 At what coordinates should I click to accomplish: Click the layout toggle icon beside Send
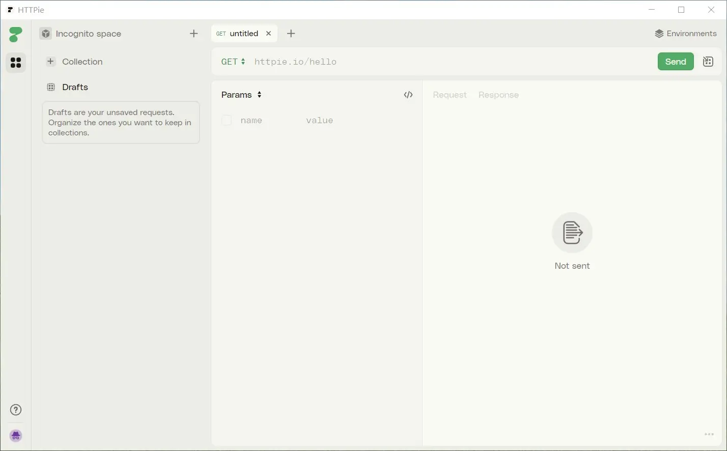(708, 62)
